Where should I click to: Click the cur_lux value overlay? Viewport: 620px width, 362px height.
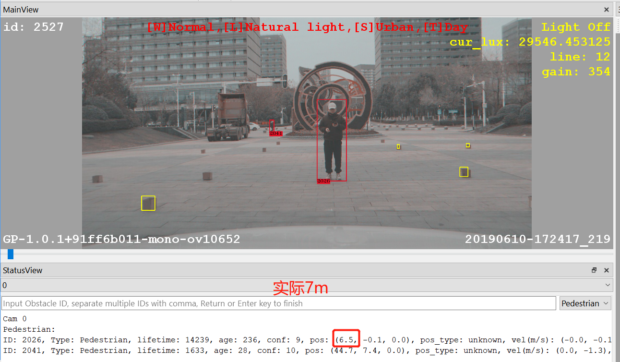pyautogui.click(x=530, y=42)
